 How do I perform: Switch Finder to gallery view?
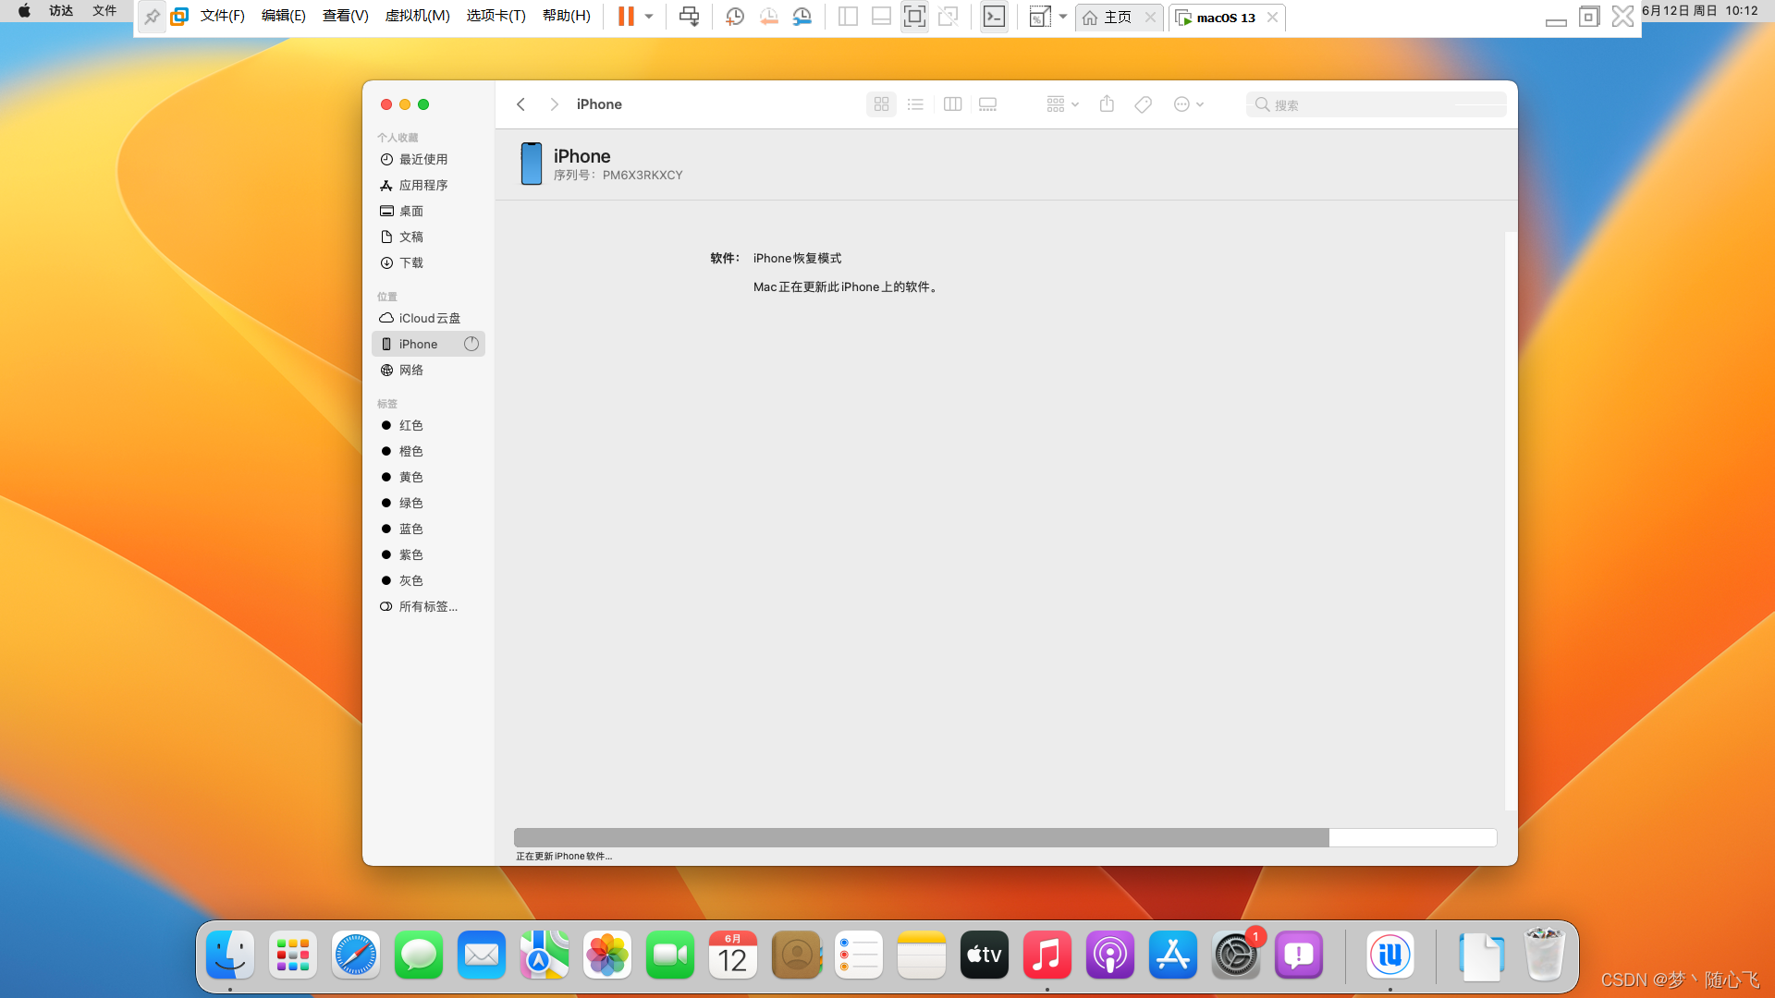click(x=987, y=104)
